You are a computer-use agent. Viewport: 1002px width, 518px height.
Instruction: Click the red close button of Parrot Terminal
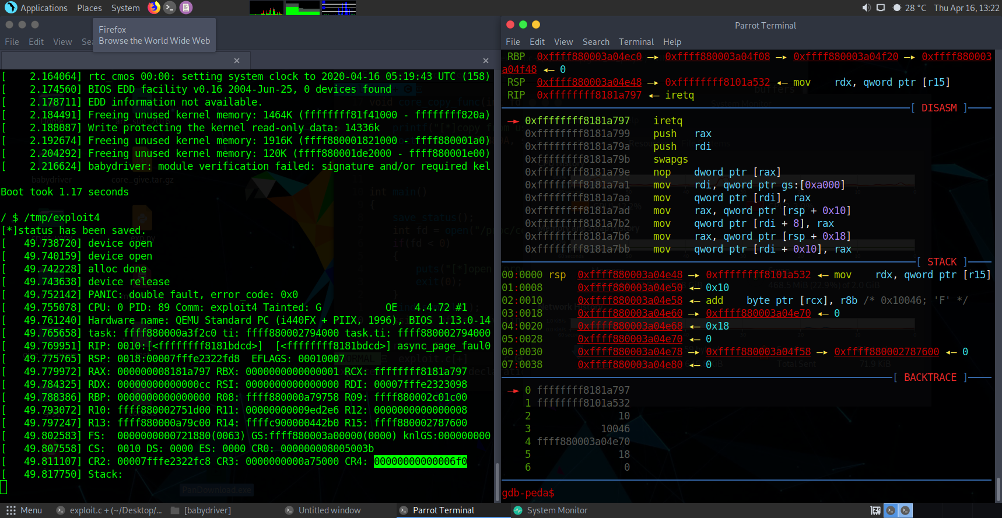click(510, 24)
